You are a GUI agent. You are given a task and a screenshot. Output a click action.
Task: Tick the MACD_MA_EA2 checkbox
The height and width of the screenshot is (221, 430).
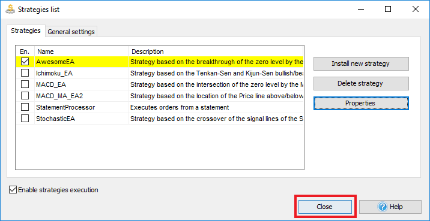(25, 96)
